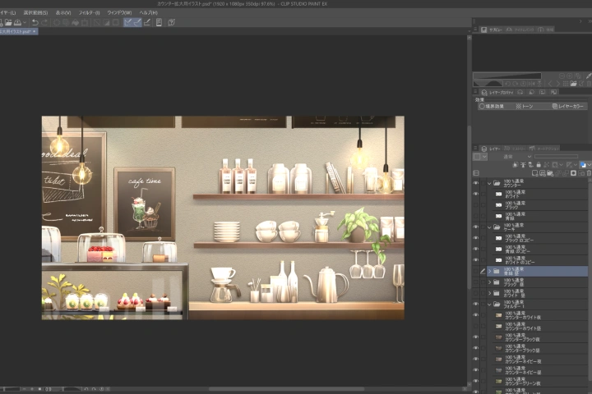Viewport: 592px width, 394px height.
Task: Adjust the layer opacity slider
Action: [556, 157]
